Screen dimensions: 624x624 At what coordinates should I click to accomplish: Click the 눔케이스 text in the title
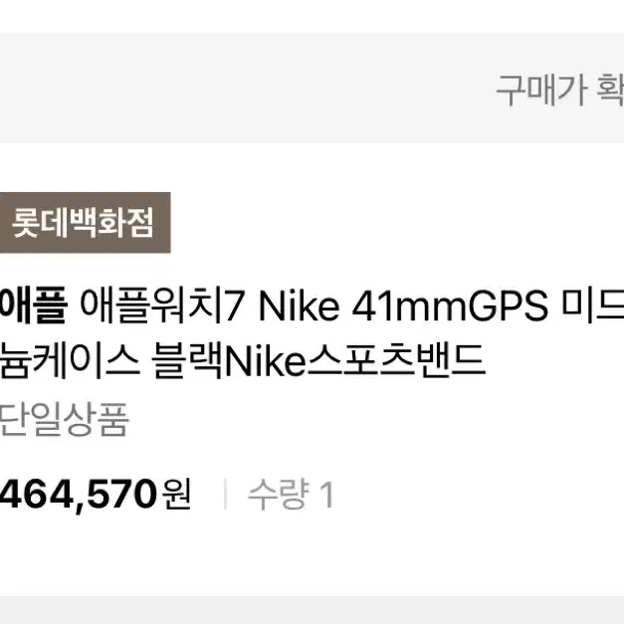pyautogui.click(x=70, y=360)
